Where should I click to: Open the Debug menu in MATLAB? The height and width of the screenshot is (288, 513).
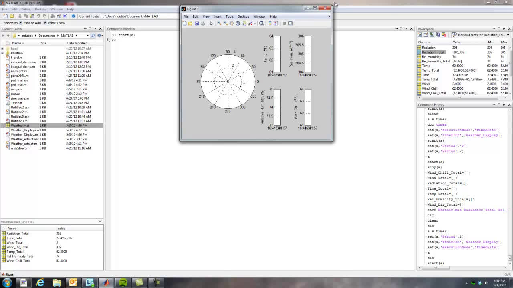click(25, 8)
